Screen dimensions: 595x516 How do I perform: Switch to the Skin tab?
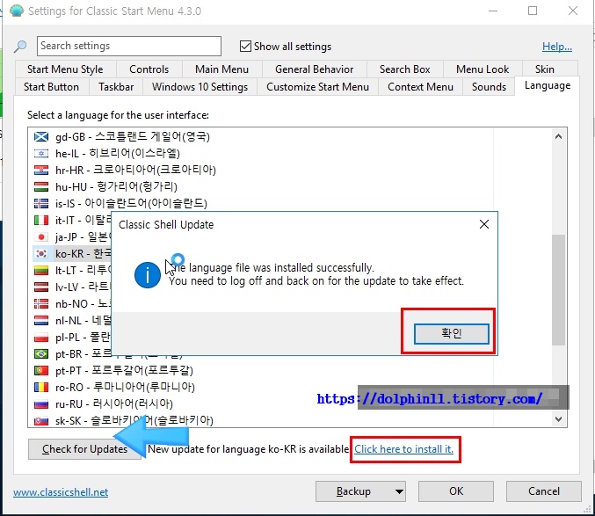click(x=545, y=69)
